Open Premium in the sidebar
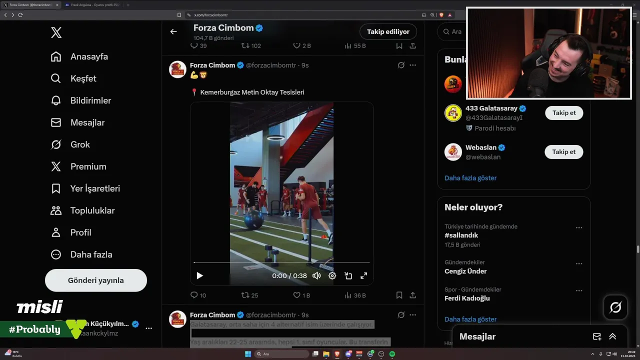 [x=78, y=166]
